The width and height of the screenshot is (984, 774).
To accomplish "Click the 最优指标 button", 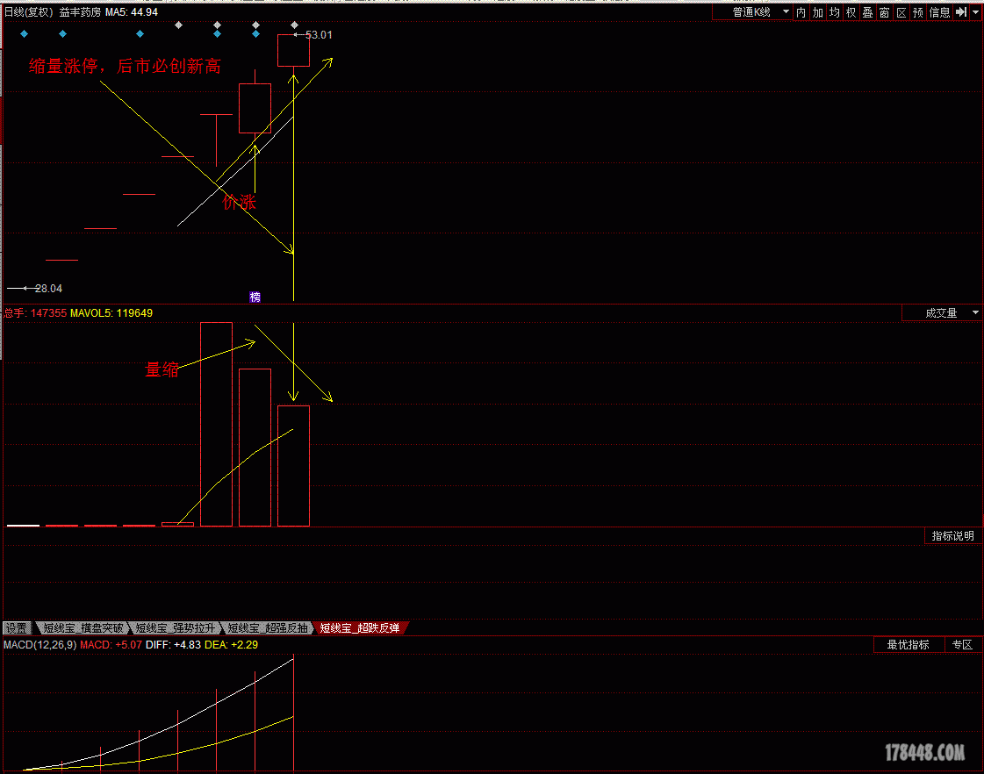I will tap(908, 645).
